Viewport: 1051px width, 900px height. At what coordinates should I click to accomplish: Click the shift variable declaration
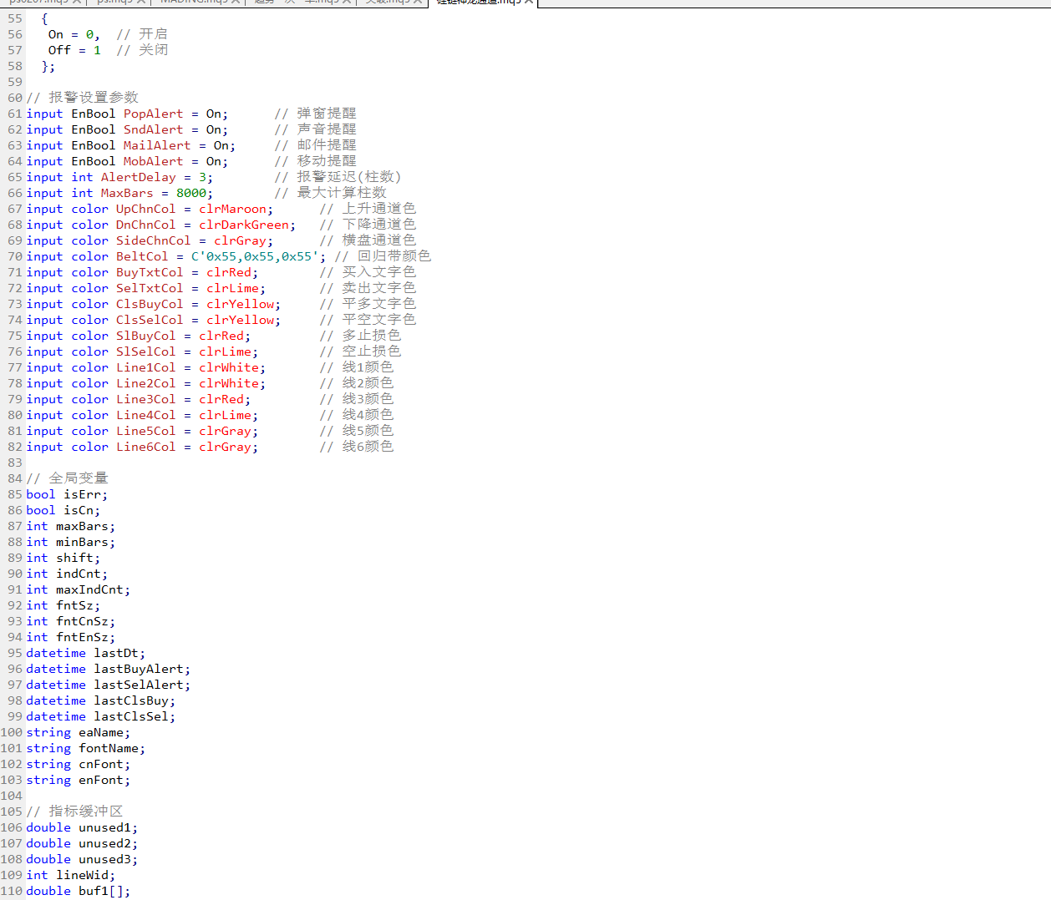63,558
